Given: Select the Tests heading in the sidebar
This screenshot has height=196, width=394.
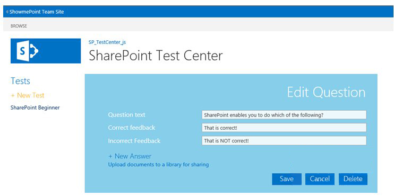Looking at the screenshot, I should click(20, 81).
